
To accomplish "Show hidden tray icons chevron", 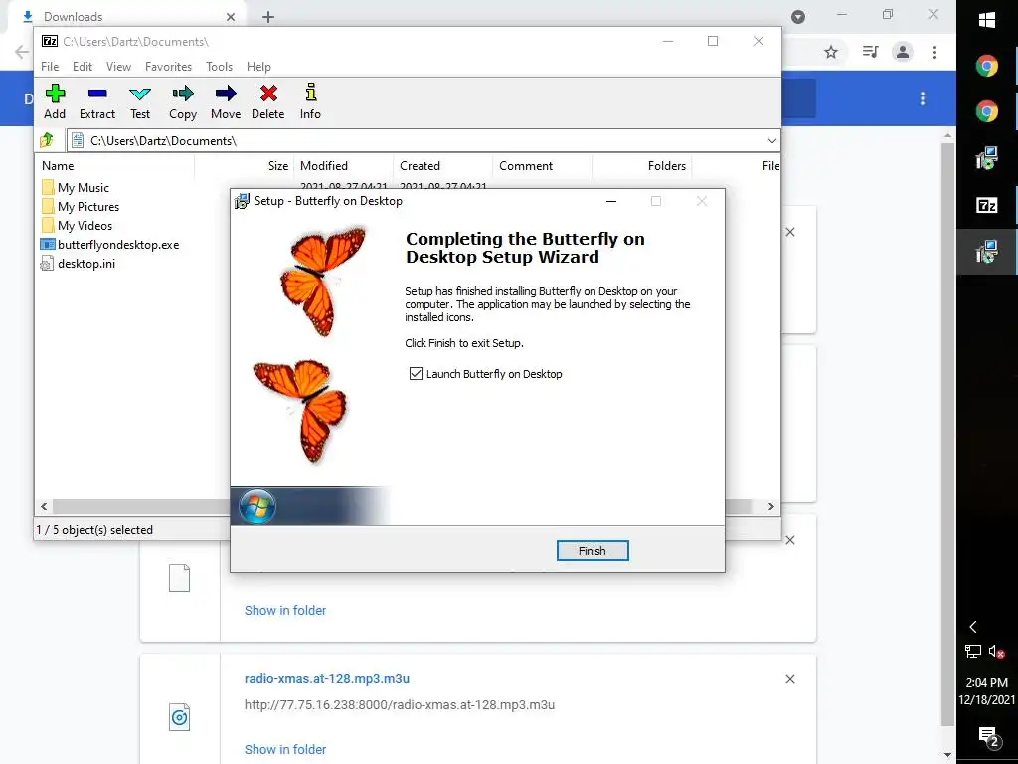I will point(972,627).
